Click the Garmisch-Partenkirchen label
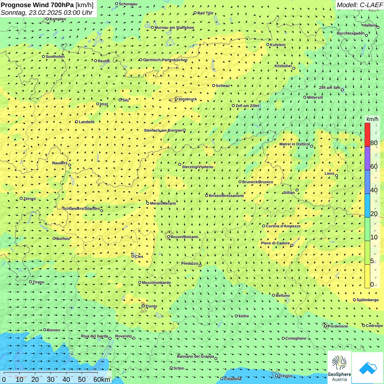Viewport: 384px width, 384px height. coord(165,60)
